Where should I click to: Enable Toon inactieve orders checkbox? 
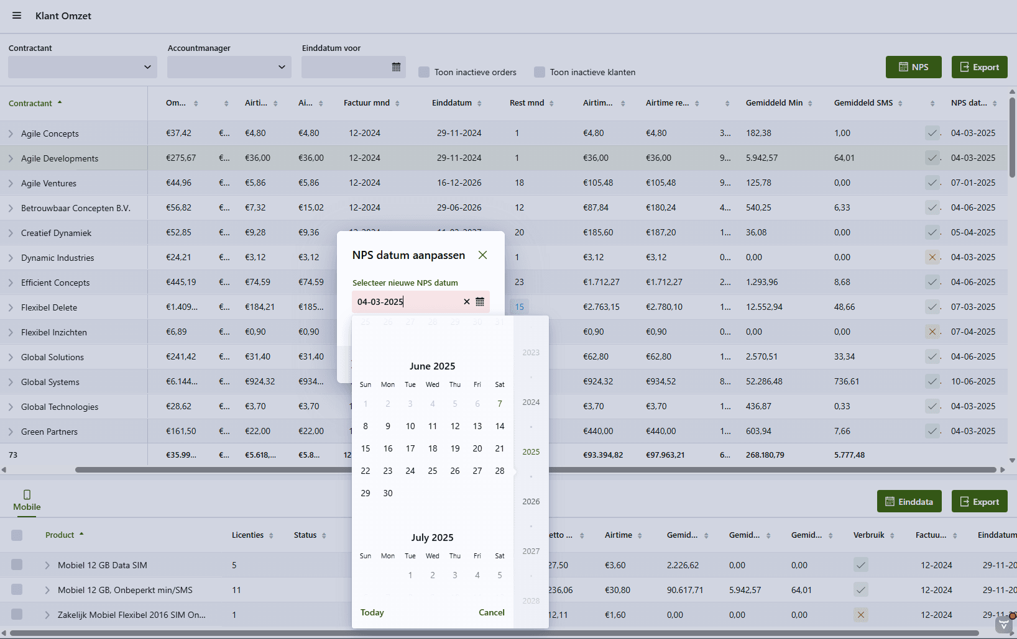[424, 72]
